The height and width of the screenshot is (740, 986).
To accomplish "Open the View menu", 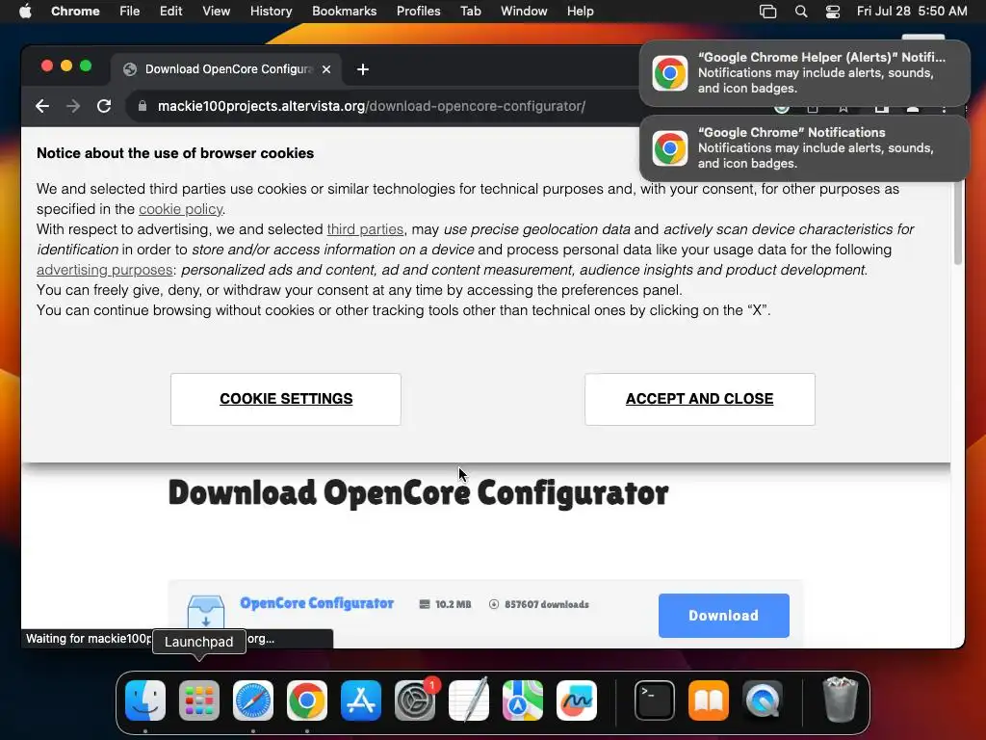I will [x=217, y=12].
